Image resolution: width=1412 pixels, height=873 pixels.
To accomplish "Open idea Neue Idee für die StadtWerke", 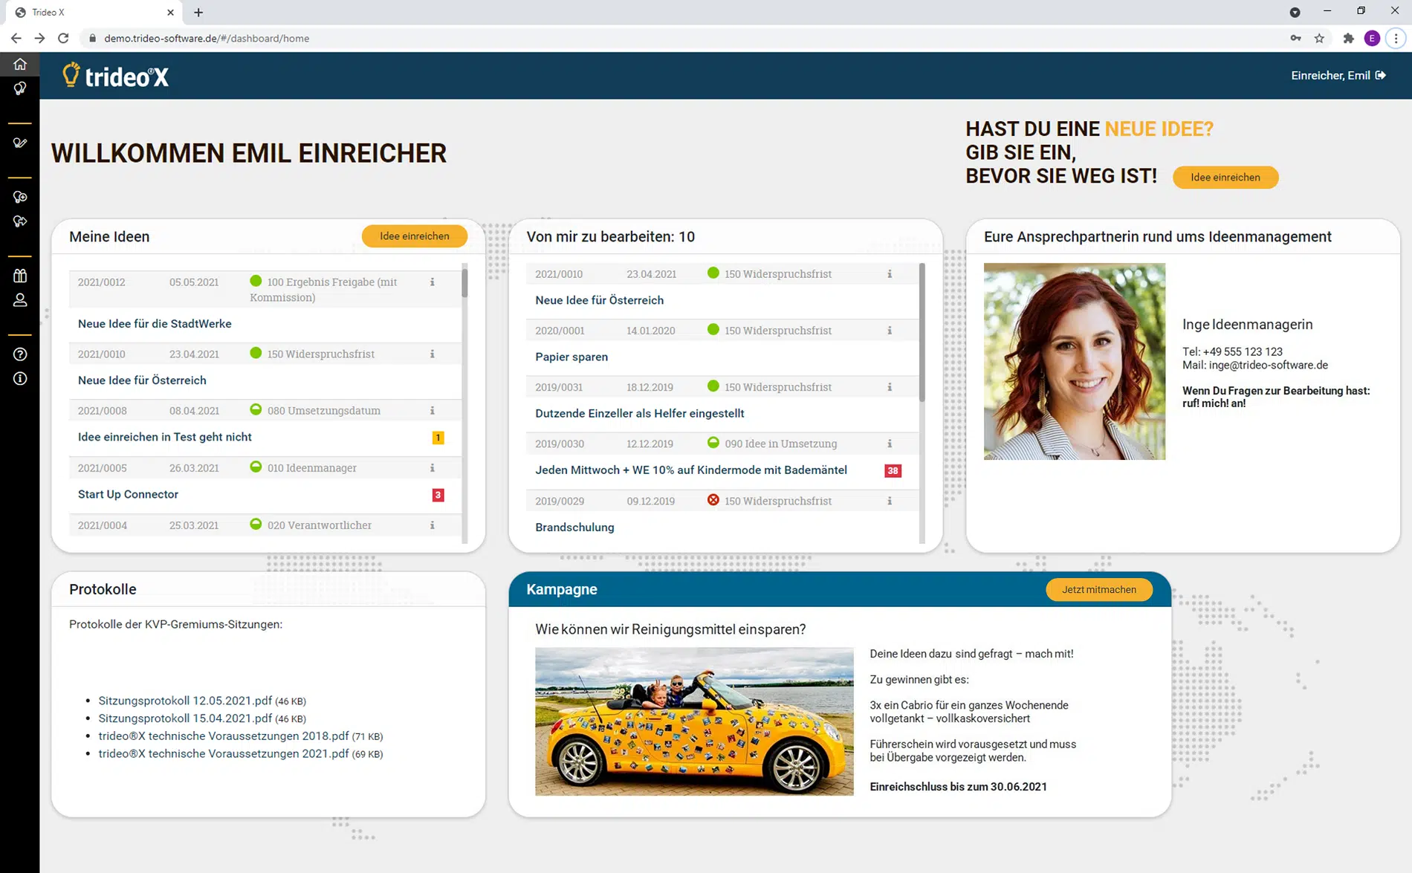I will click(x=155, y=324).
